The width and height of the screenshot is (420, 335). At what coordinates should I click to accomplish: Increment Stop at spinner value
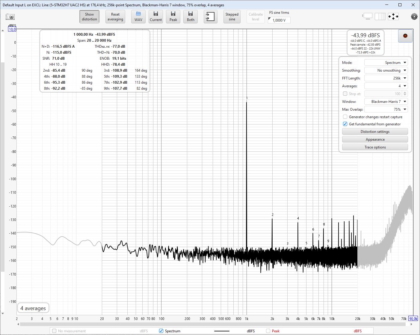coord(405,92)
